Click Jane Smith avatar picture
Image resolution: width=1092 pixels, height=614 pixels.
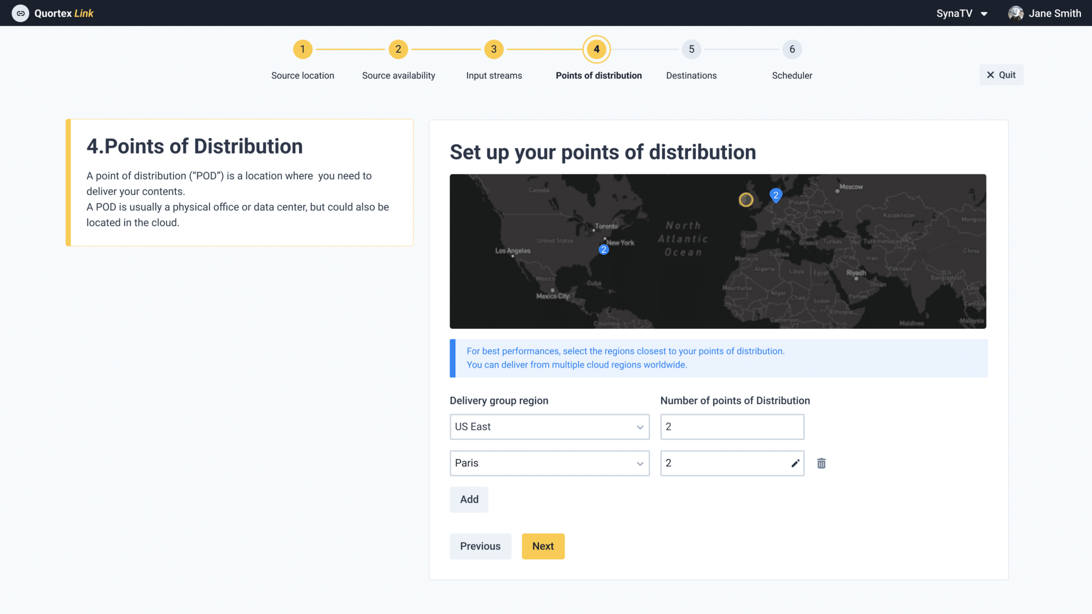(x=1015, y=13)
